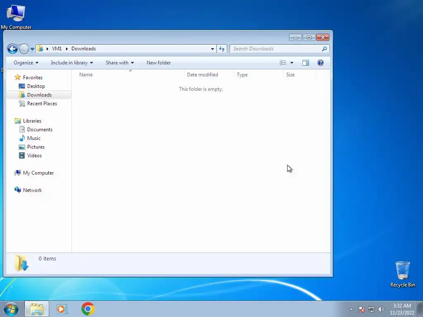Sort by Type column header
Image resolution: width=423 pixels, height=317 pixels.
(x=259, y=75)
